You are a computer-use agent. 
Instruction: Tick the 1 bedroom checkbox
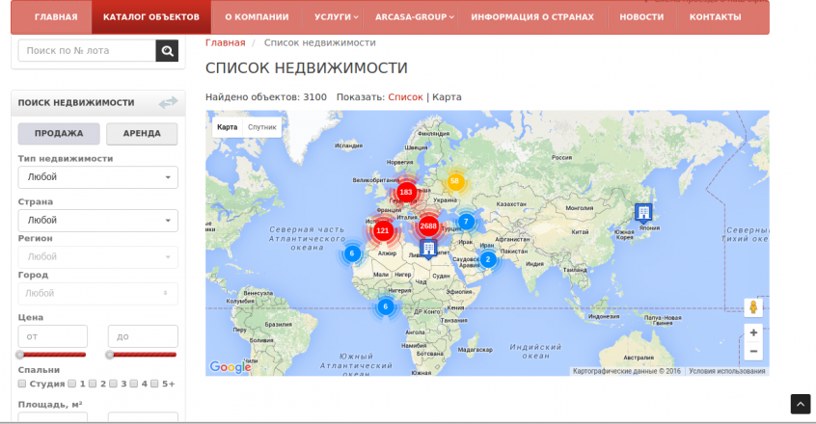pos(72,384)
